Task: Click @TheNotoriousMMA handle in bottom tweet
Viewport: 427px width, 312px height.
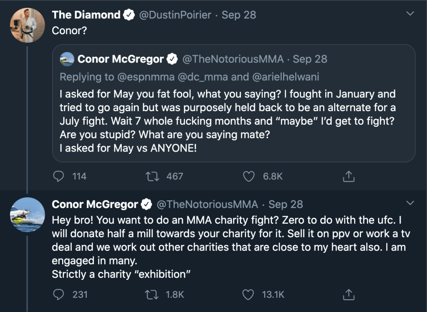Action: coord(207,204)
